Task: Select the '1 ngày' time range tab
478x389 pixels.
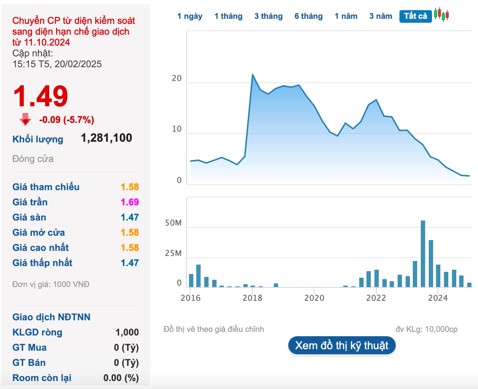Action: coord(190,16)
